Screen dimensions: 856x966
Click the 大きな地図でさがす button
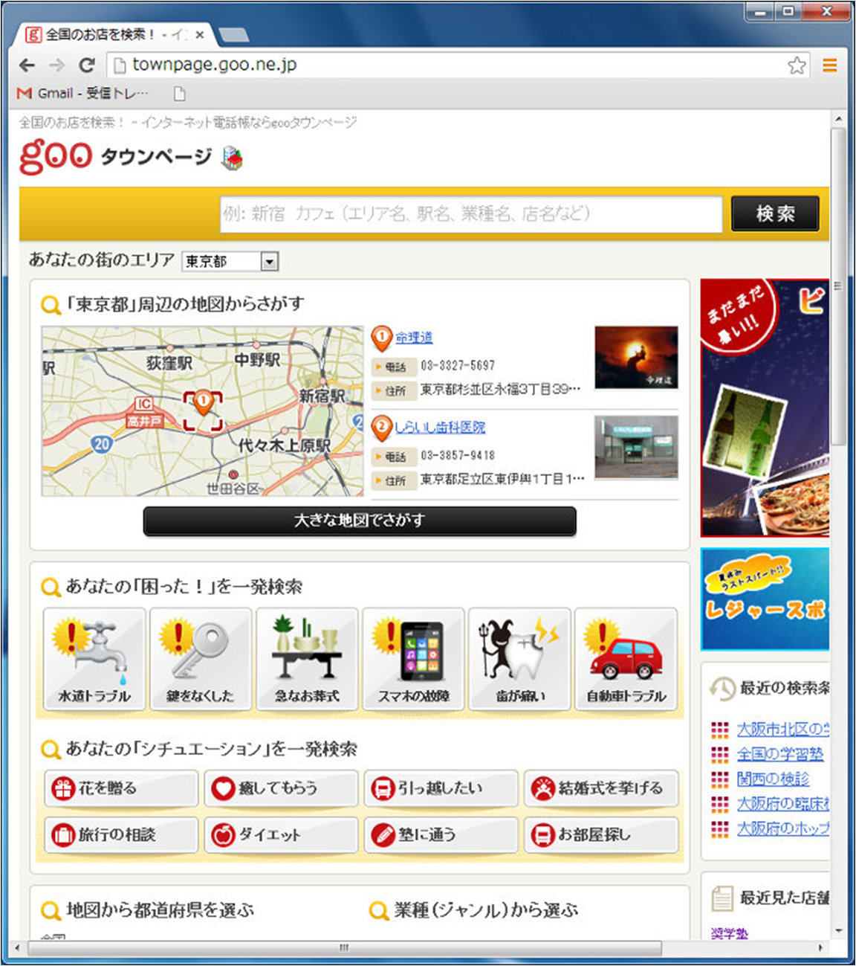pos(360,521)
